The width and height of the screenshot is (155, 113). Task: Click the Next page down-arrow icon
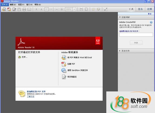pos(41,9)
